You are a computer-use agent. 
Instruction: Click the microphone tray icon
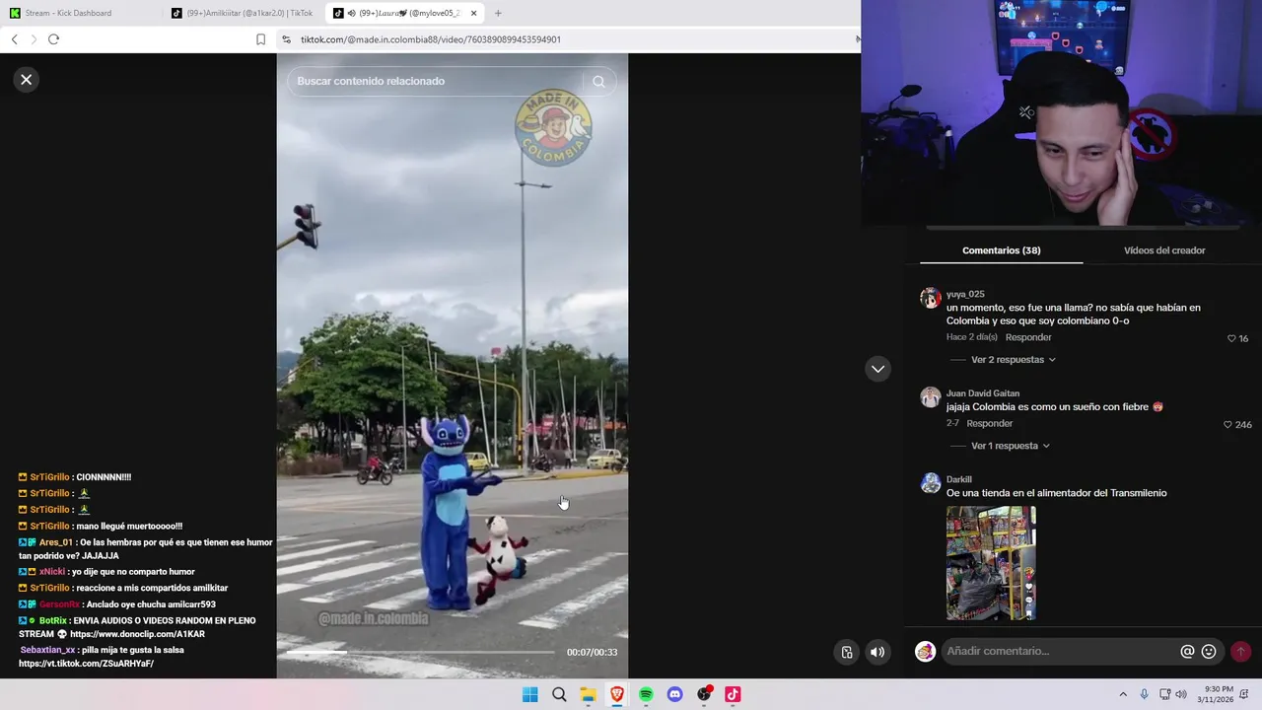click(1144, 694)
